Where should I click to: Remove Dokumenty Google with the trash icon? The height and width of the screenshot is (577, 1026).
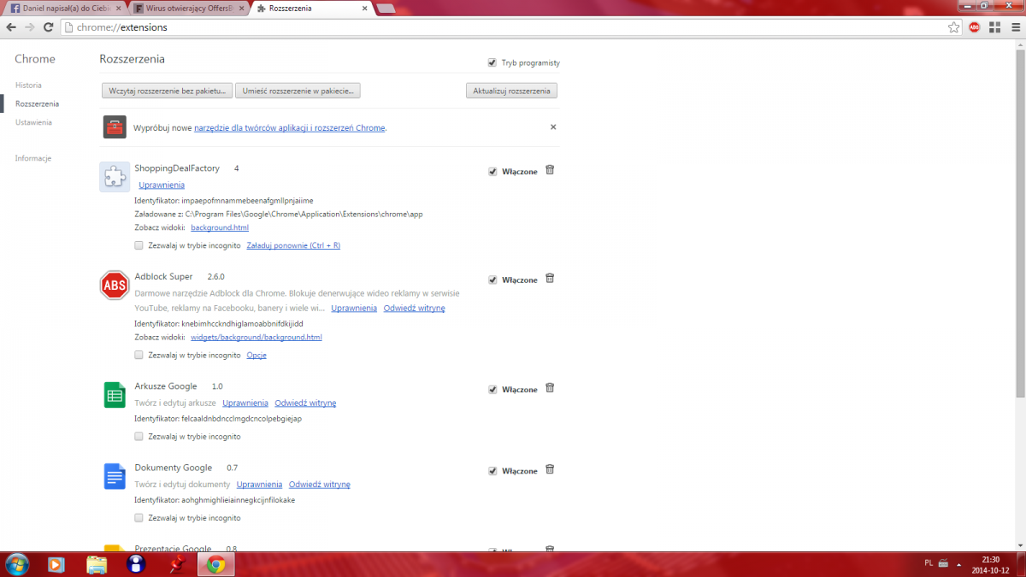550,469
